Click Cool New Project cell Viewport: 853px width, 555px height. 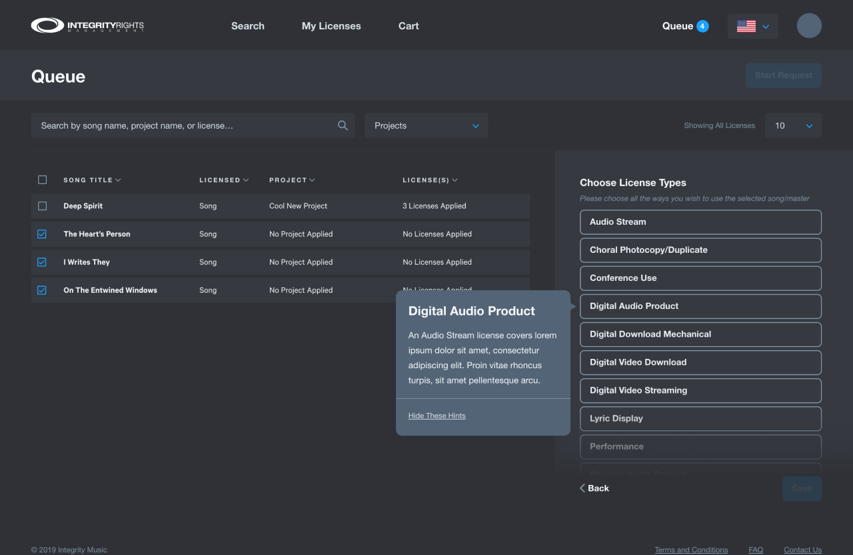(299, 206)
